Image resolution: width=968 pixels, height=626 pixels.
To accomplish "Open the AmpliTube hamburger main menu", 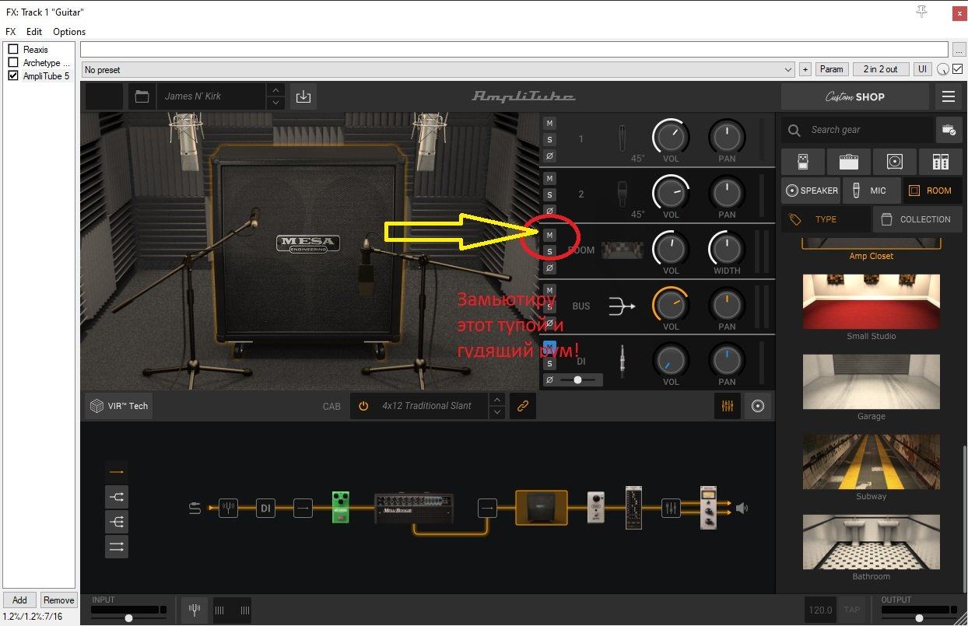I will click(x=948, y=96).
